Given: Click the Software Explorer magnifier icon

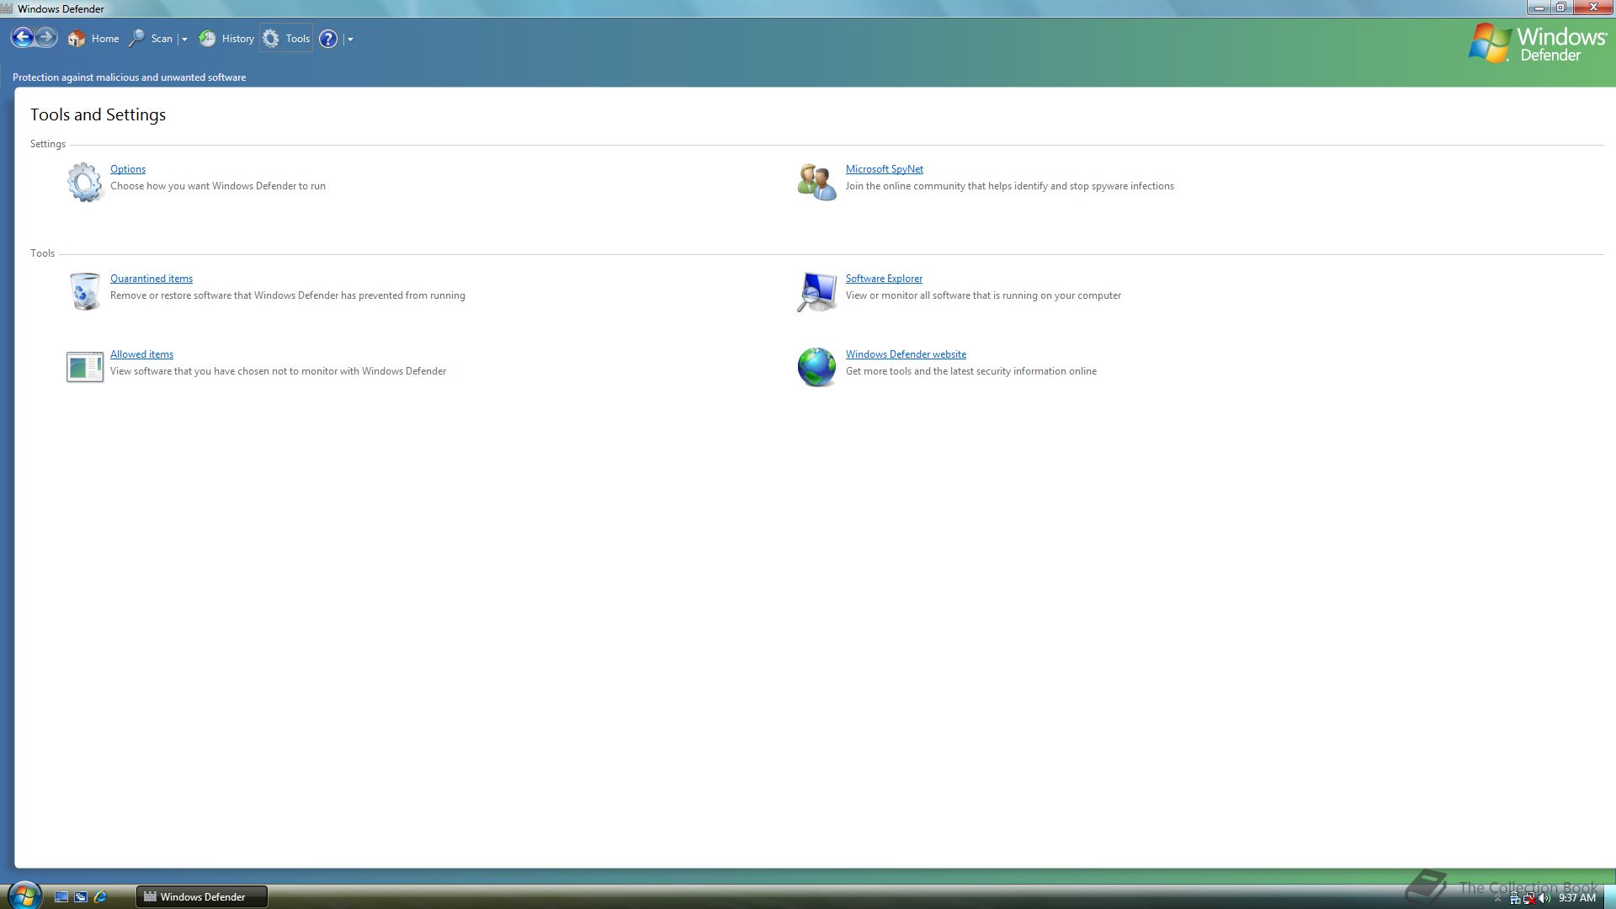Looking at the screenshot, I should [x=816, y=291].
